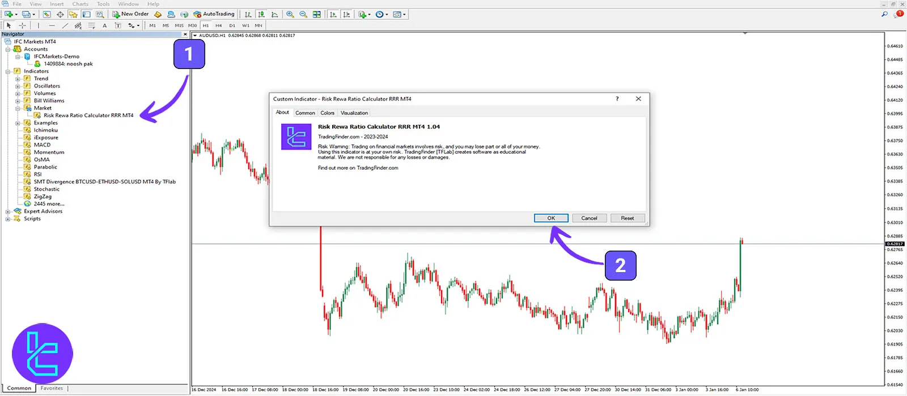This screenshot has width=907, height=396.
Task: Select Risk Rewa Ratio Calculator indicator
Action: point(88,115)
